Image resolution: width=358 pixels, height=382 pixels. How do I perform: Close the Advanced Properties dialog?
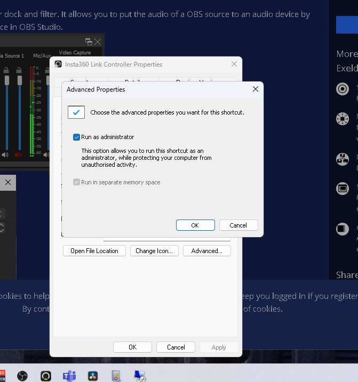(255, 89)
